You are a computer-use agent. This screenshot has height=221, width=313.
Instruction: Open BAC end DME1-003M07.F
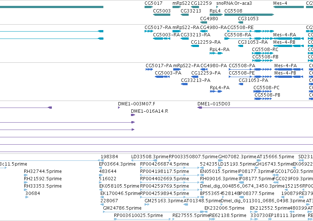[x=136, y=104]
